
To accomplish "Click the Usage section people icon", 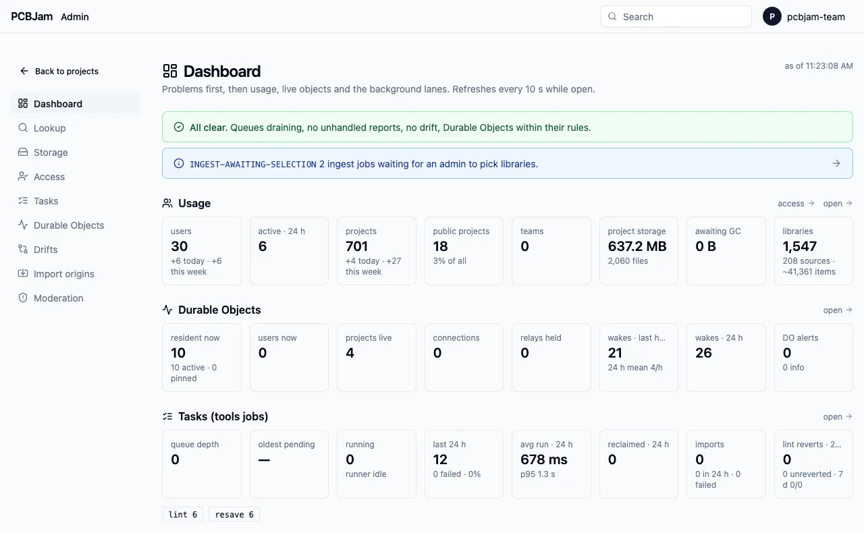I will [167, 203].
